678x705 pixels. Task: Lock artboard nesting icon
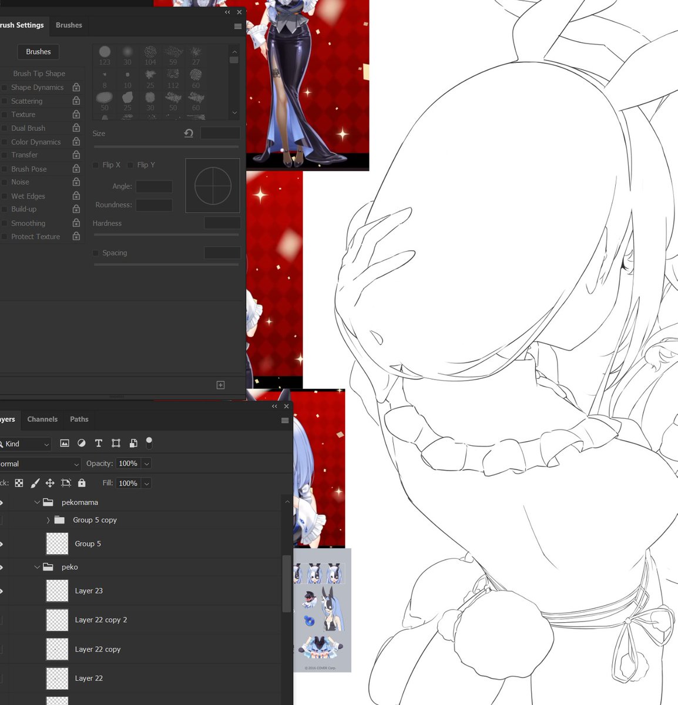(x=66, y=483)
